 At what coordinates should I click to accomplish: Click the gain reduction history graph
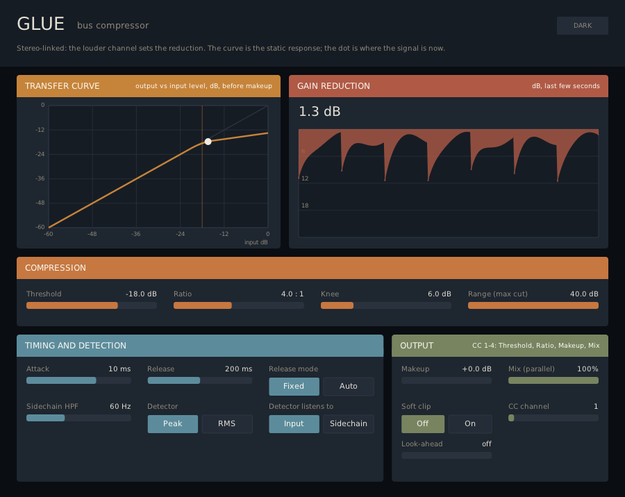pyautogui.click(x=449, y=183)
